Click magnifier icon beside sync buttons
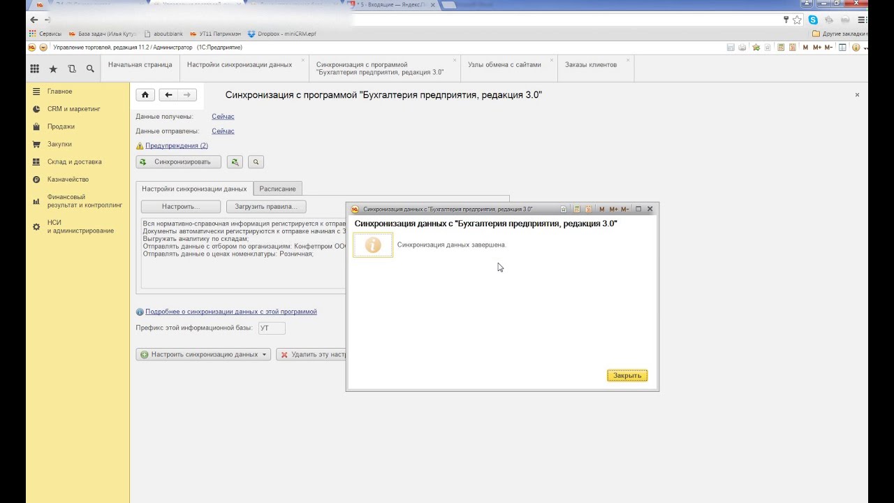The image size is (894, 503). click(x=256, y=162)
